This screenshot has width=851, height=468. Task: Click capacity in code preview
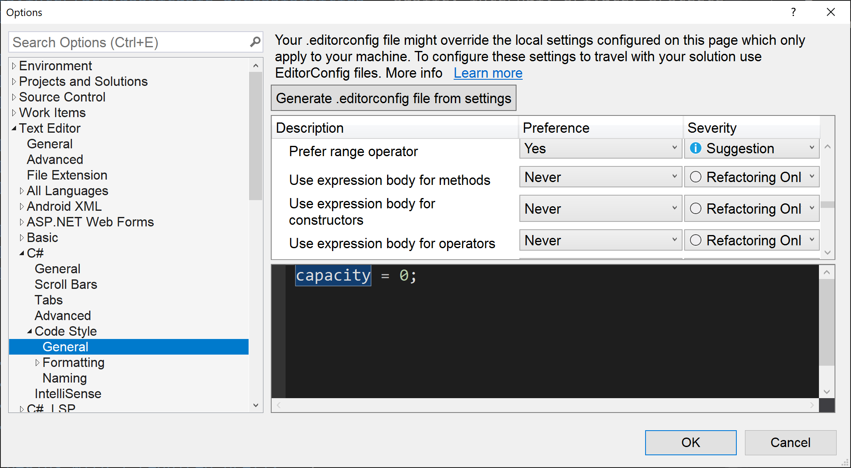pyautogui.click(x=333, y=275)
